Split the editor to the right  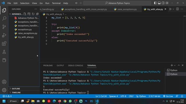pyautogui.click(x=178, y=9)
